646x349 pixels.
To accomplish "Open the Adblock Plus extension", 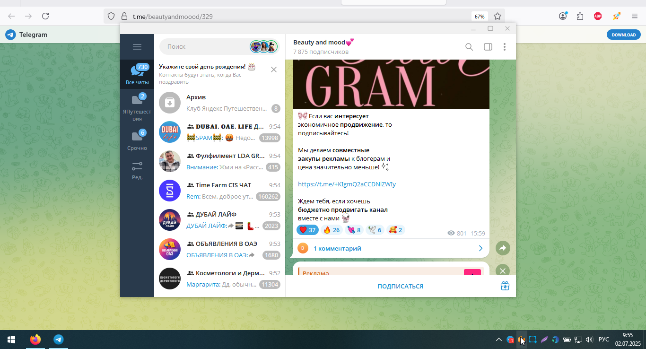I will [598, 16].
